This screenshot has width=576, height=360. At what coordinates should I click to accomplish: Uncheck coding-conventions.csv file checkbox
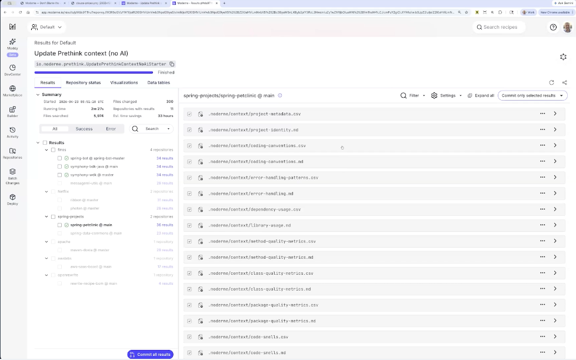coord(189,146)
